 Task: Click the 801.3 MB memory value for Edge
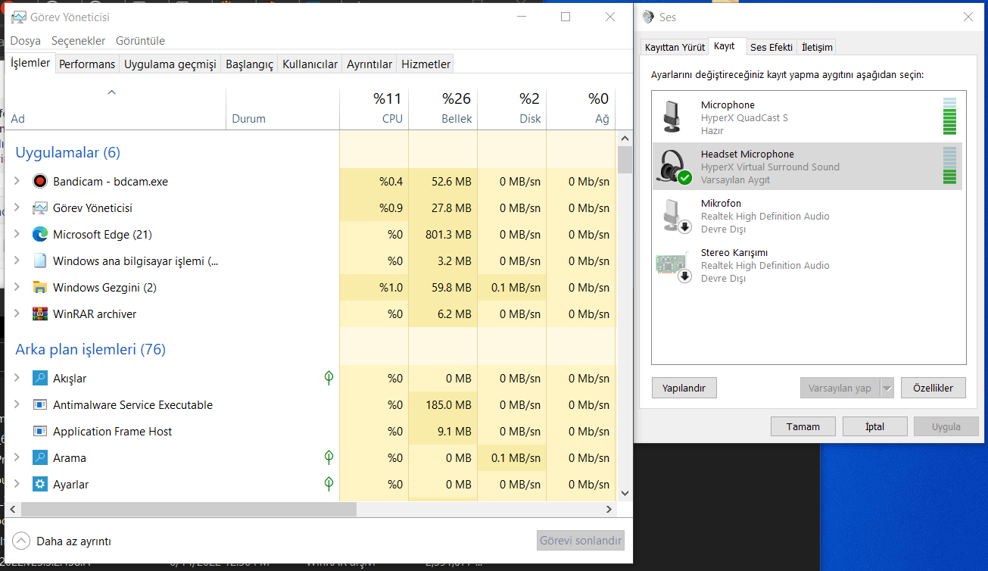pyautogui.click(x=448, y=235)
